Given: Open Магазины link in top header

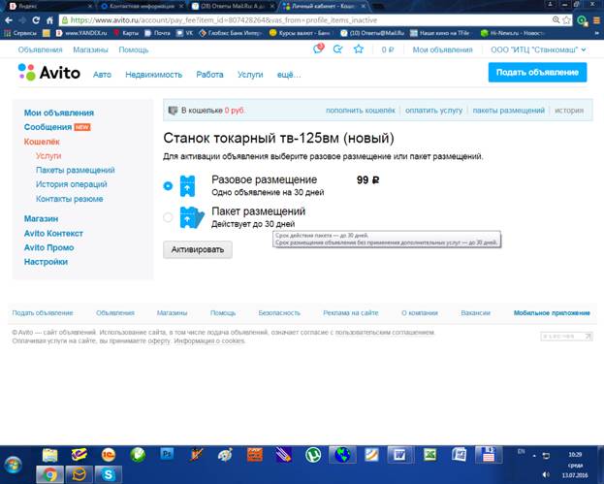Looking at the screenshot, I should [x=90, y=50].
